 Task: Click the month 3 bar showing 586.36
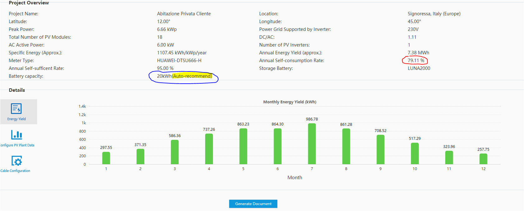tap(175, 152)
